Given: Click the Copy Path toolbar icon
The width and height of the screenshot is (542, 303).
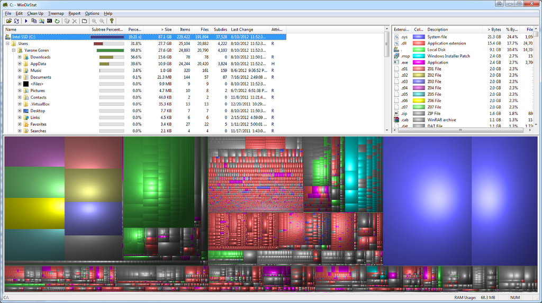Looking at the screenshot, I should pyautogui.click(x=34, y=21).
